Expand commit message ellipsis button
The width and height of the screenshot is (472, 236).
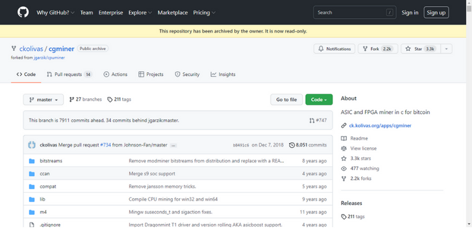[173, 145]
